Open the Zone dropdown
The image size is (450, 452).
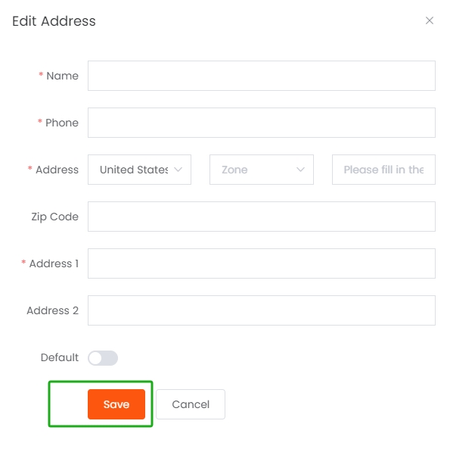[x=262, y=170]
